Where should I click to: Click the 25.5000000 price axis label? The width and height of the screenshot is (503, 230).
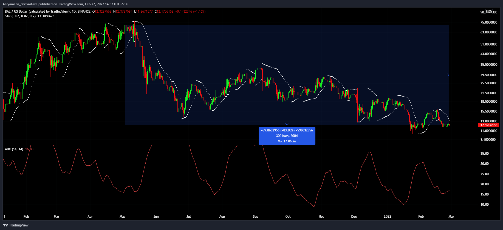click(x=489, y=83)
